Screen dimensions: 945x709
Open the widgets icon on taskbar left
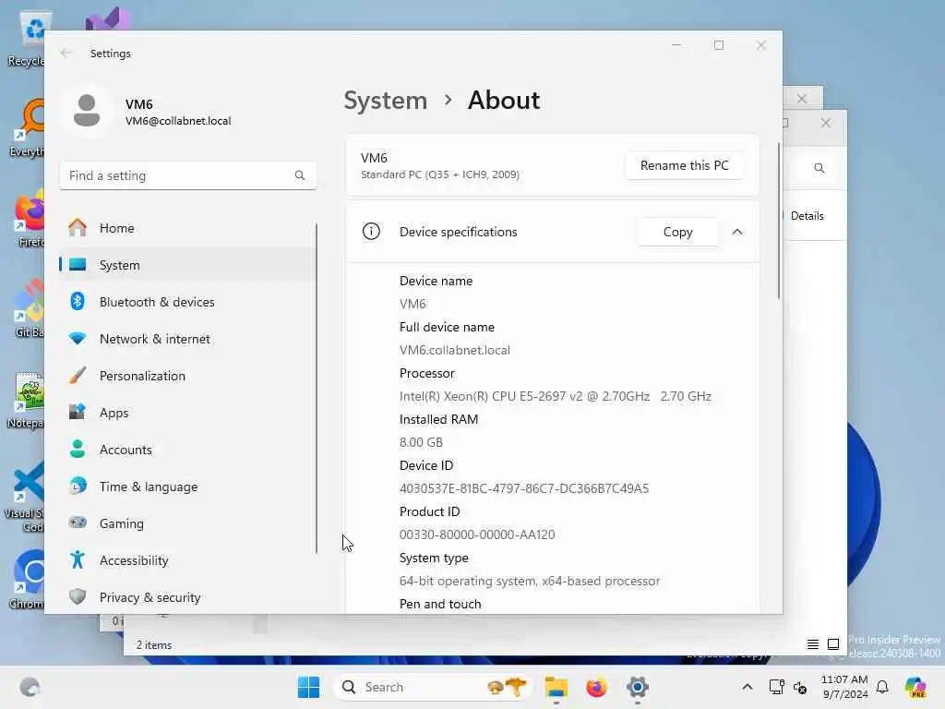pos(30,687)
